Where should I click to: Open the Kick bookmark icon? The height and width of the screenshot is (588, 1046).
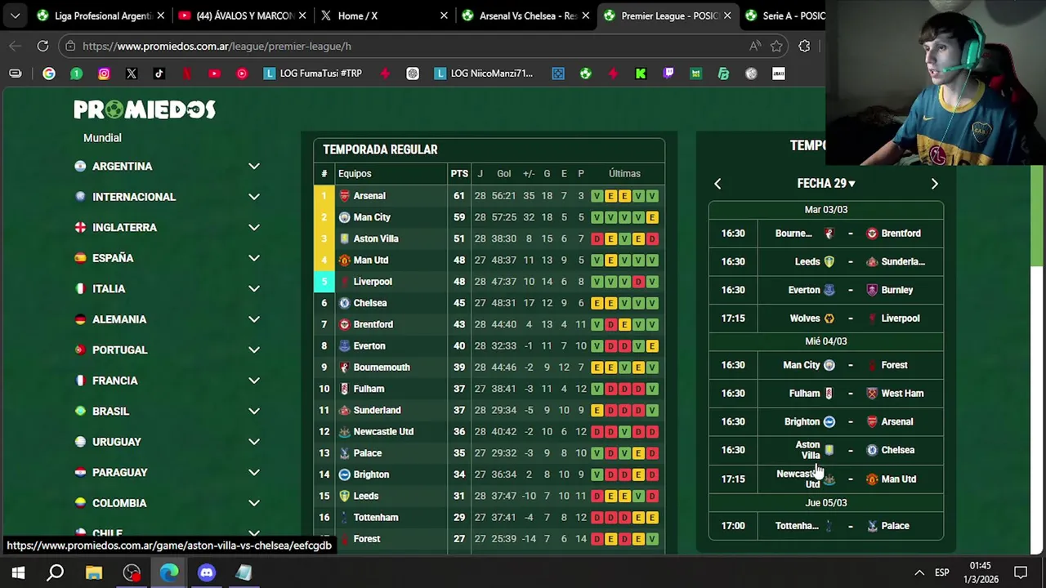click(641, 73)
